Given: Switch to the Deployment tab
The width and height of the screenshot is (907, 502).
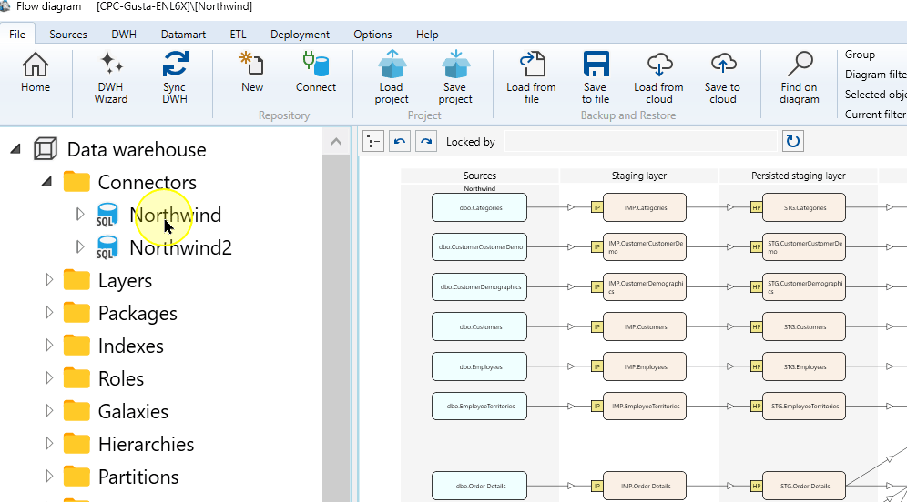Looking at the screenshot, I should click(x=300, y=34).
